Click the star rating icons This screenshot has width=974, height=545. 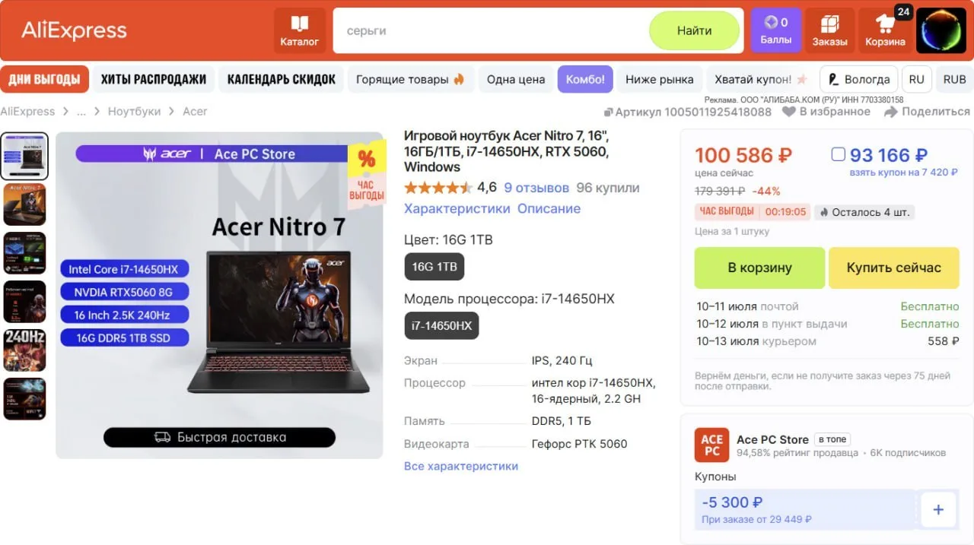438,188
